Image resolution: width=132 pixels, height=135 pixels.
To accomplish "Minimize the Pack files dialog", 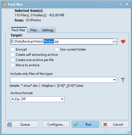I will [121, 4].
